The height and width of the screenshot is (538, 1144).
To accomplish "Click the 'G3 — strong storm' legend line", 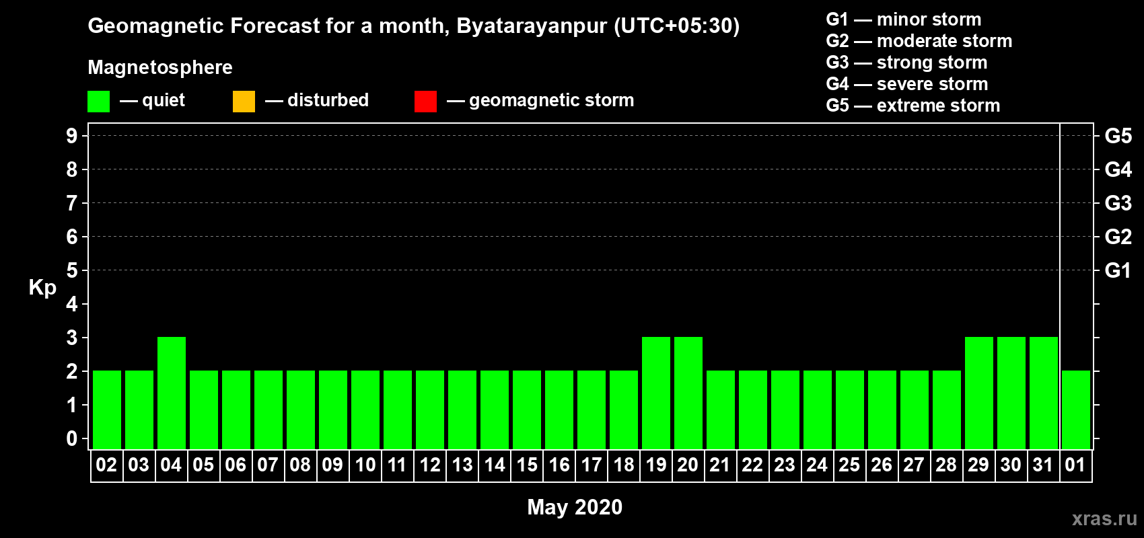I will click(x=906, y=63).
